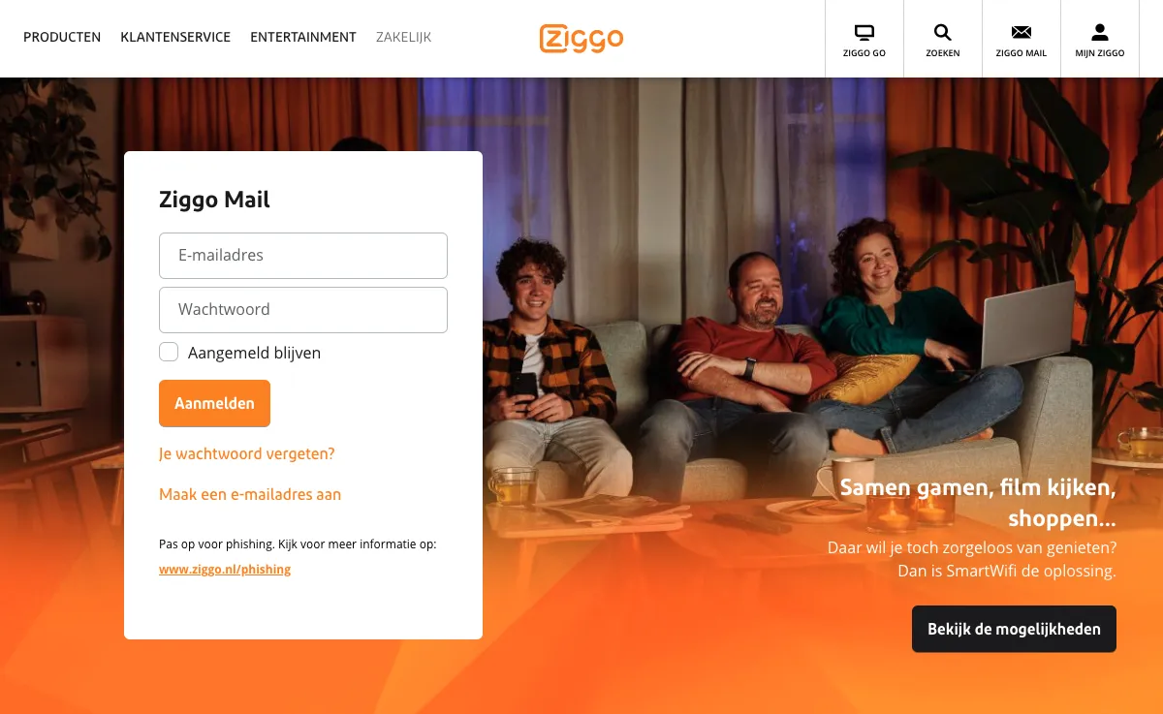Open the Klantenservice menu
The image size is (1163, 714).
coord(175,37)
